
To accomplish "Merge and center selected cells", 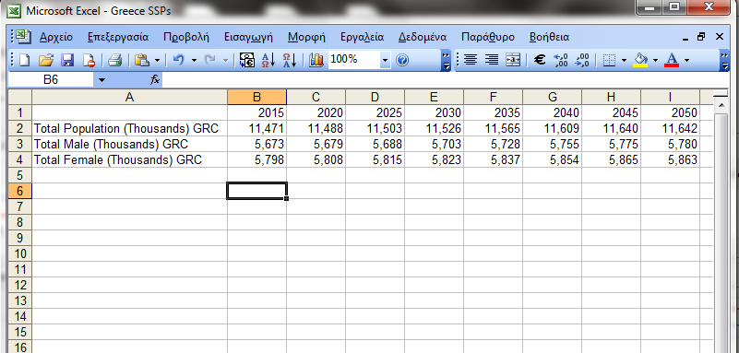I will [x=513, y=60].
